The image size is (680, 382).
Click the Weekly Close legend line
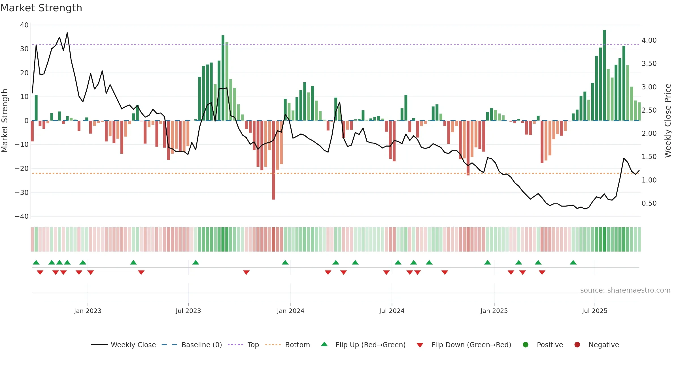[x=99, y=345]
